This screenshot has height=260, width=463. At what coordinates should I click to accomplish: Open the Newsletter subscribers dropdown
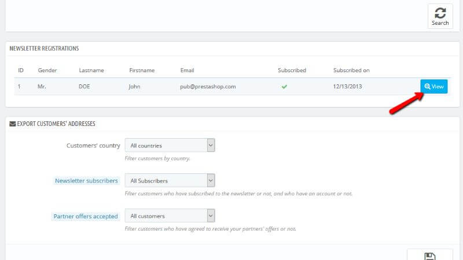(170, 180)
